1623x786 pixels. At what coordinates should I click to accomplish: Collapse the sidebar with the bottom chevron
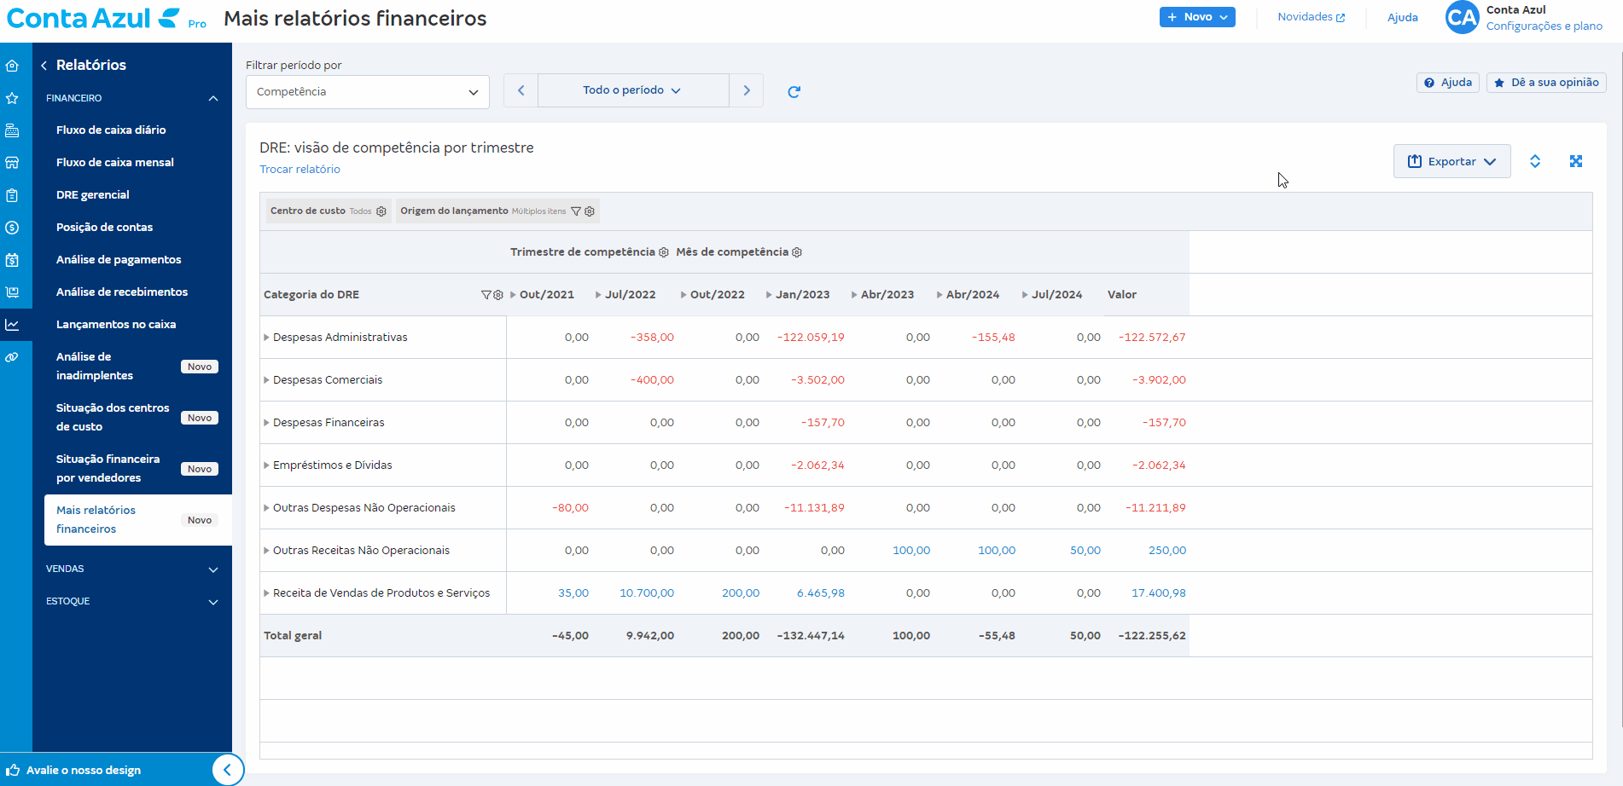tap(227, 770)
